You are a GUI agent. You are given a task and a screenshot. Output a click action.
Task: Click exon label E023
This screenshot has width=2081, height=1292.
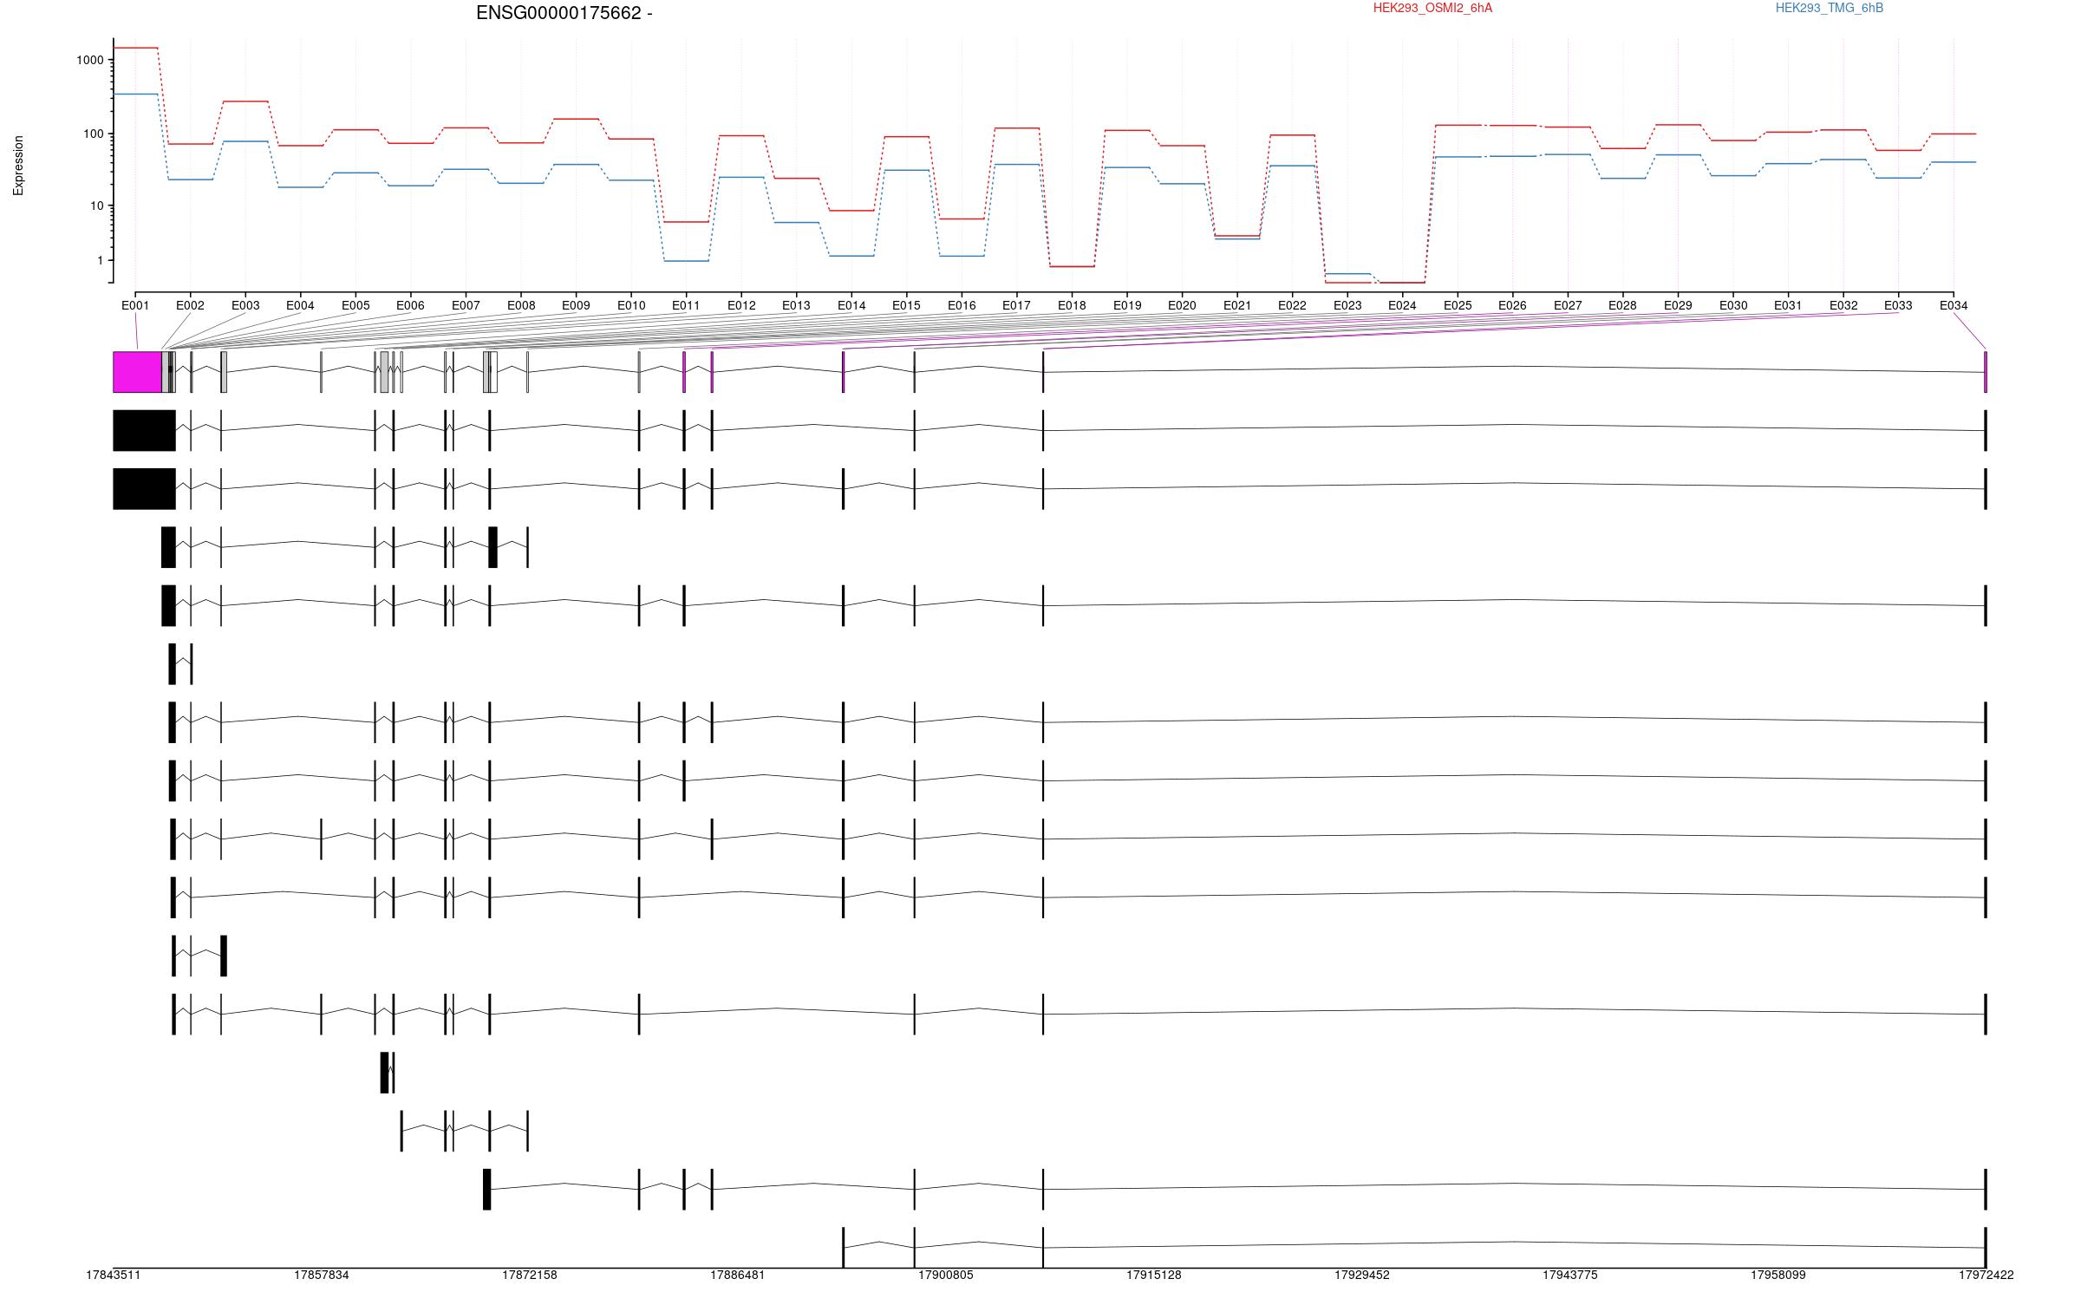point(1347,305)
